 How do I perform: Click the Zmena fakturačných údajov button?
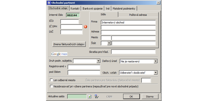click(69, 44)
